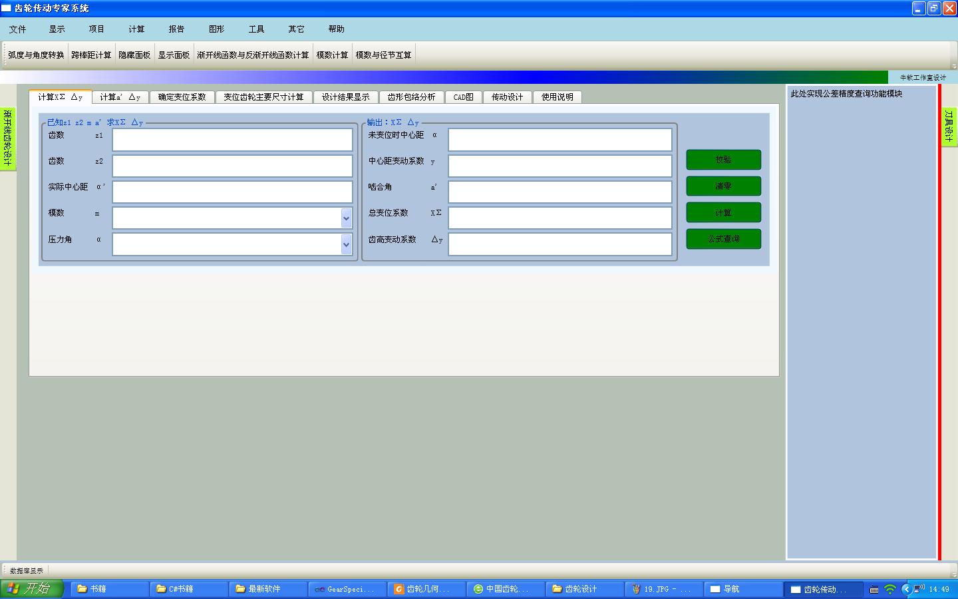
Task: Expand hidden tray icons arrow
Action: click(x=906, y=589)
